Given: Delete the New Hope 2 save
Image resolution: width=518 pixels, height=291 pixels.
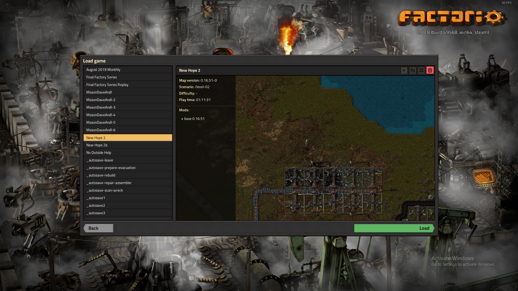Looking at the screenshot, I should pos(430,70).
